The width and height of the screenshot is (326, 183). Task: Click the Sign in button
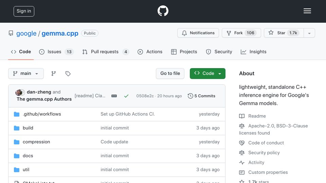(24, 11)
